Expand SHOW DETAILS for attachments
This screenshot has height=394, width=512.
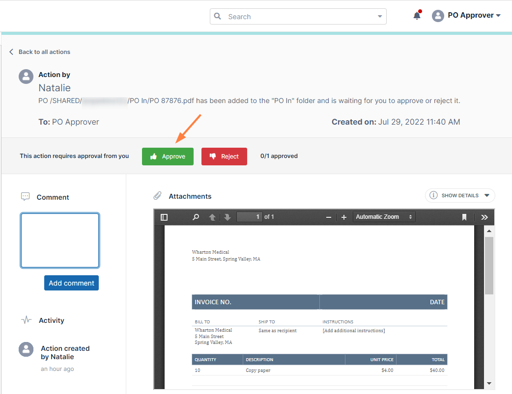pos(460,195)
